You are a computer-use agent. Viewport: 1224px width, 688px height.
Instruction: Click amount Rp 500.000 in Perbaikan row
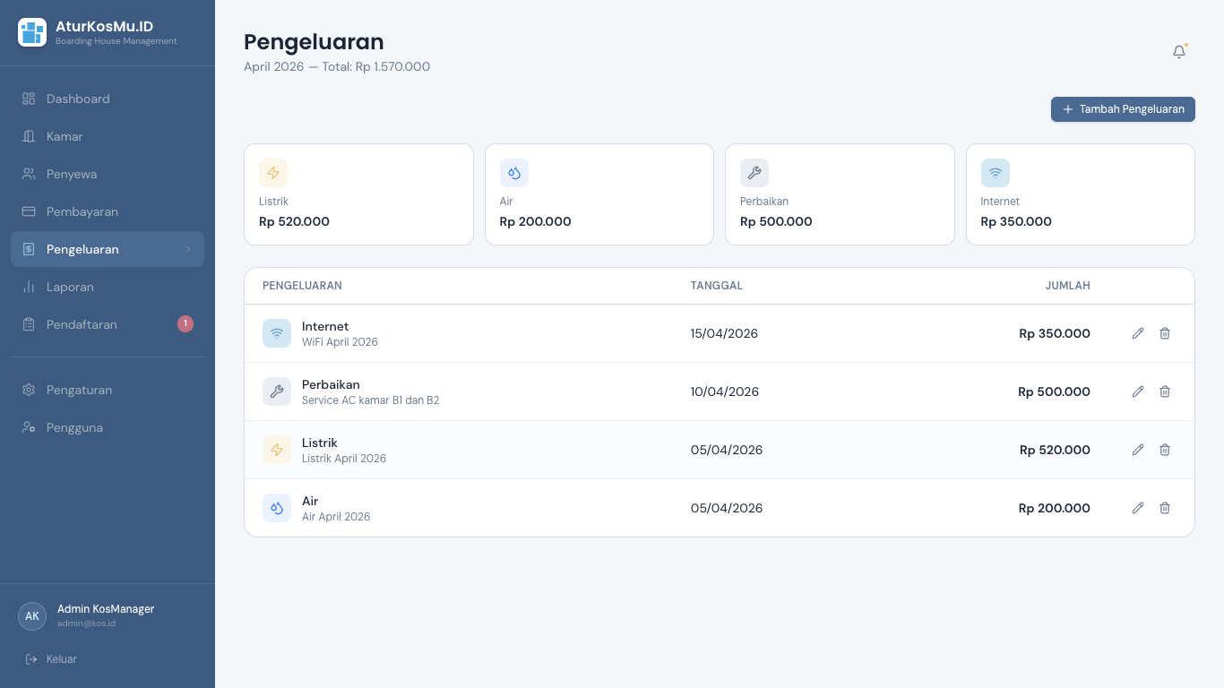[1055, 391]
